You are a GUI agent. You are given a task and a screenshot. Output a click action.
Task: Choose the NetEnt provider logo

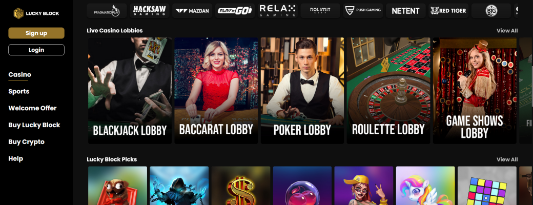point(406,11)
